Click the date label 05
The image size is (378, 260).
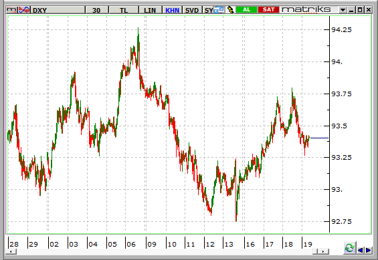pos(112,245)
